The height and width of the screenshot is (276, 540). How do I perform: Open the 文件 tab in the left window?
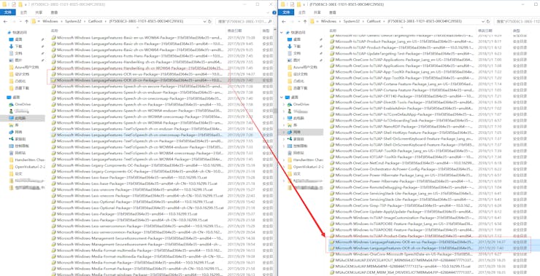[8, 12]
